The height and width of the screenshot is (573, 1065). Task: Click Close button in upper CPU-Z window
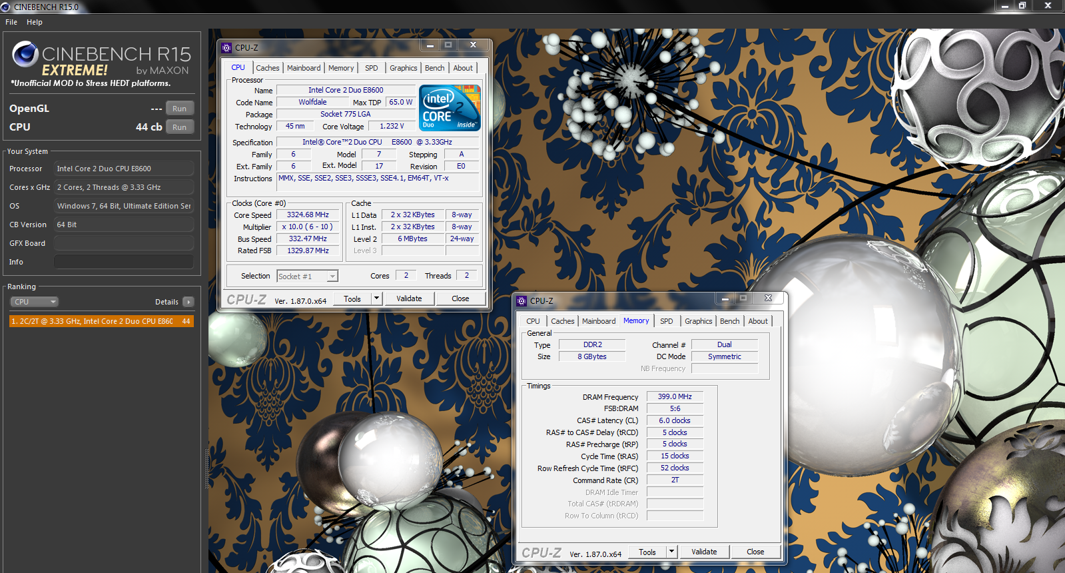click(x=460, y=298)
